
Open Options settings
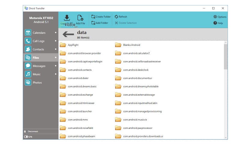(220, 17)
